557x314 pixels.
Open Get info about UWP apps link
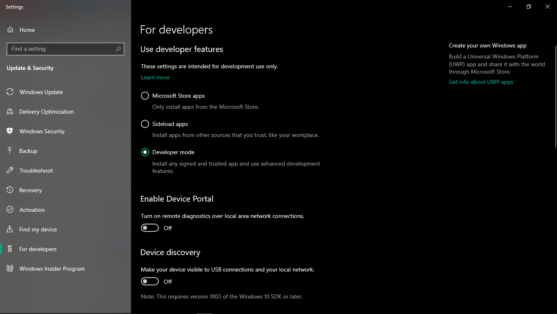481,82
